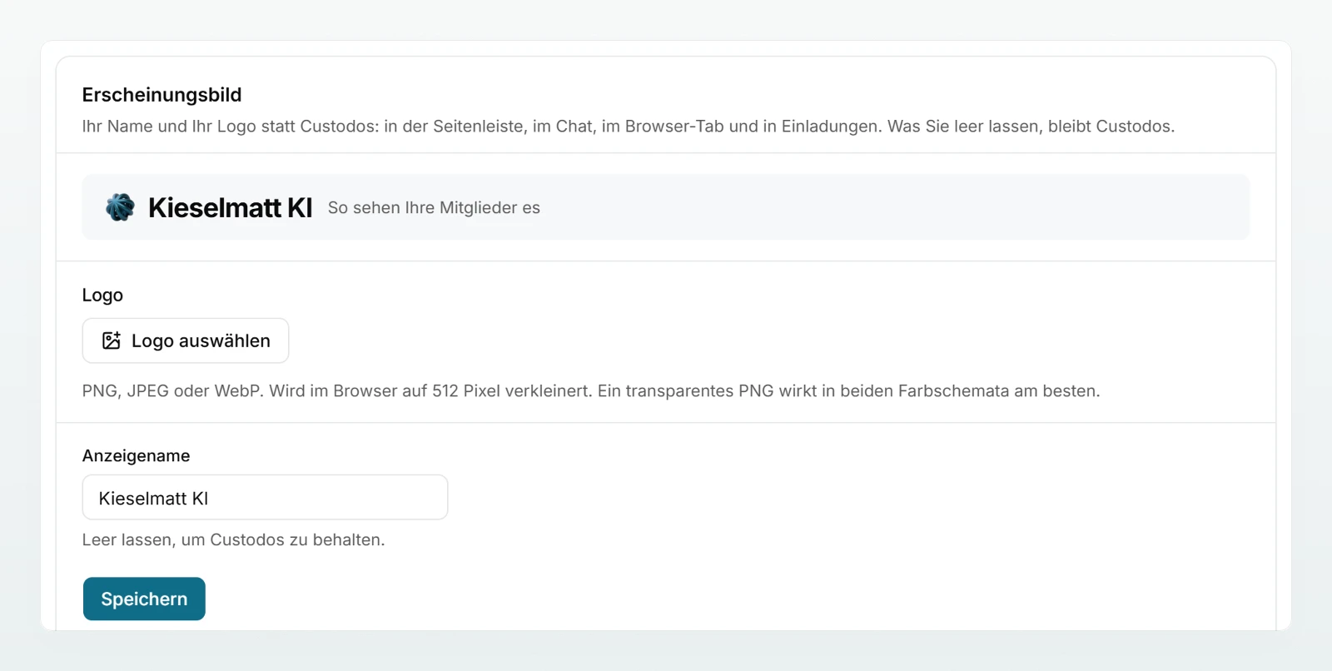Click the hint Leer lassen, um Custodos zu behalten
The width and height of the screenshot is (1332, 671).
(233, 539)
